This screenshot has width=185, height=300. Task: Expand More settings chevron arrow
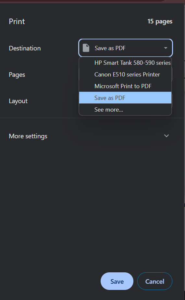pyautogui.click(x=166, y=136)
